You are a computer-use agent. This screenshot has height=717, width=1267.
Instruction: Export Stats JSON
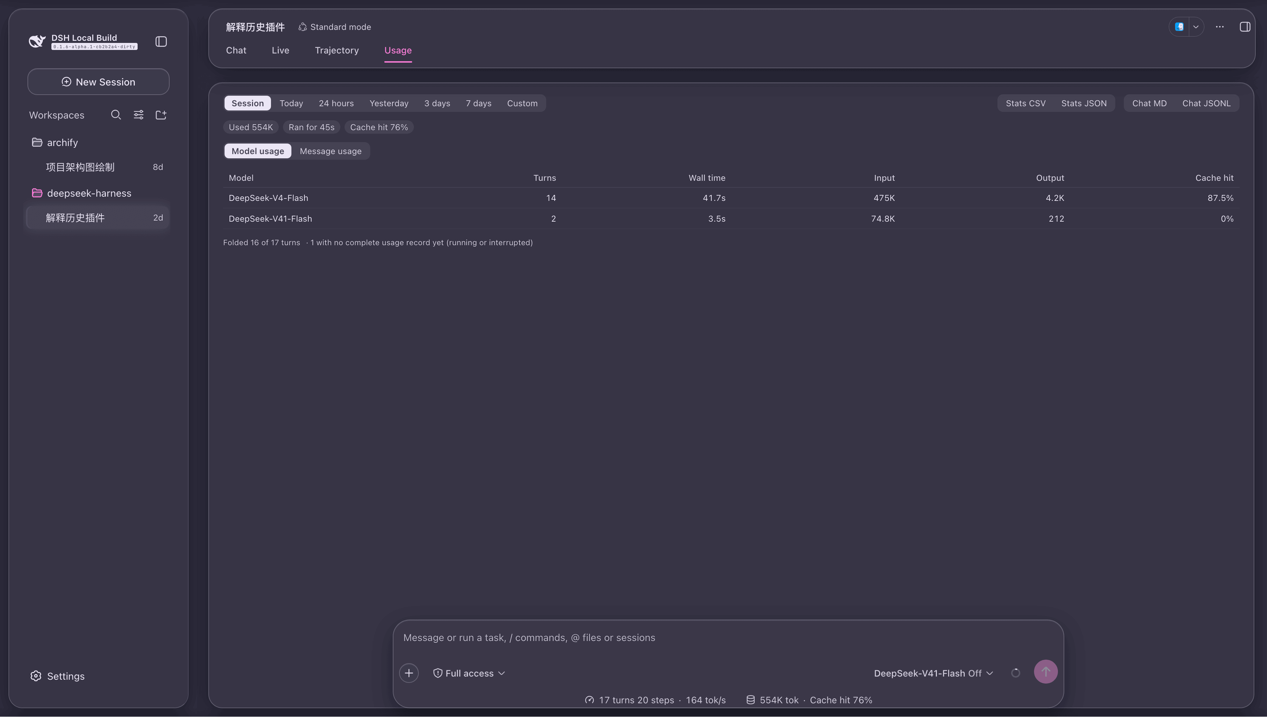[x=1084, y=103]
